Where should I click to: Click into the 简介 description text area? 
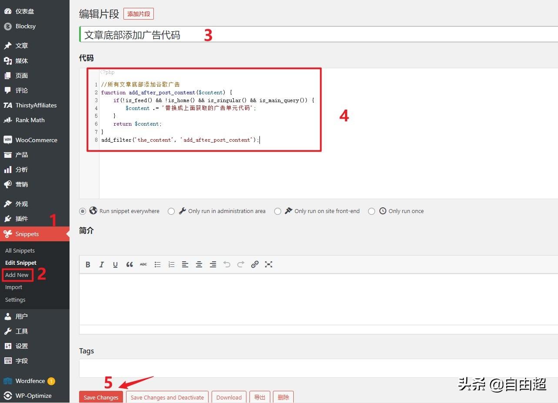pos(319,299)
